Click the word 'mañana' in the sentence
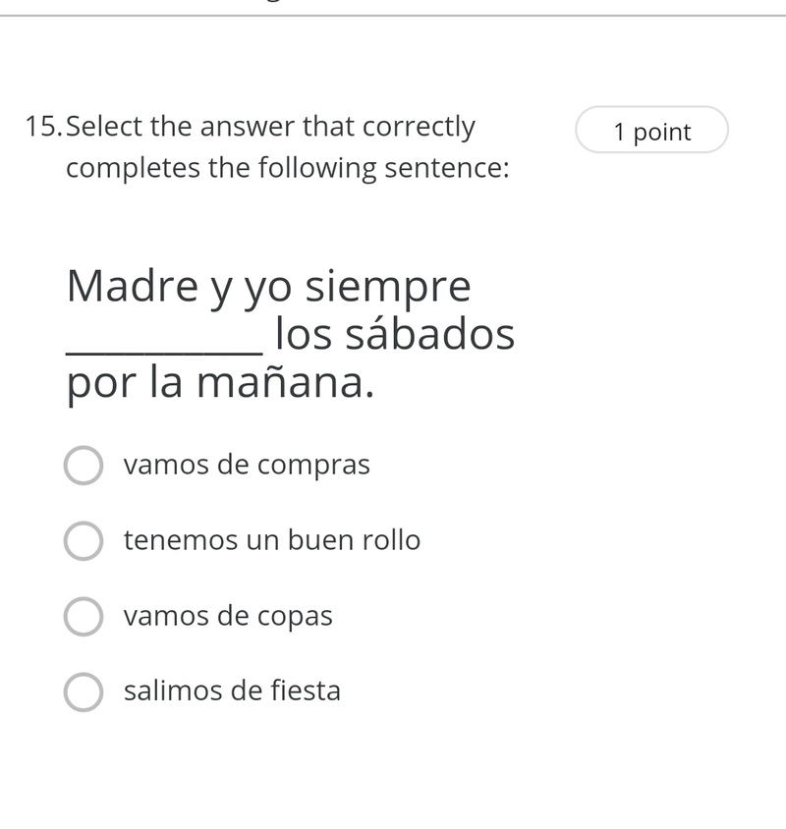Viewport: 786px width, 829px height. tap(280, 382)
